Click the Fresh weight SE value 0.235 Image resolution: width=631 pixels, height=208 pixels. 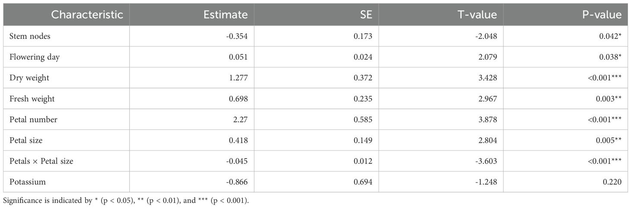(363, 99)
